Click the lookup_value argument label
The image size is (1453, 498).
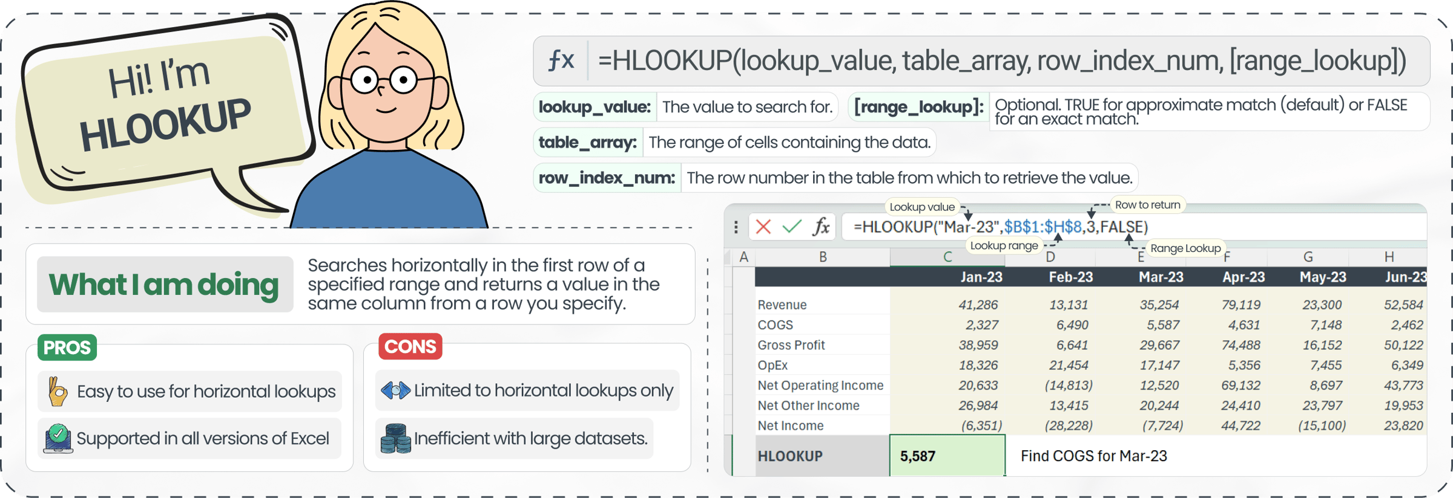click(x=595, y=107)
